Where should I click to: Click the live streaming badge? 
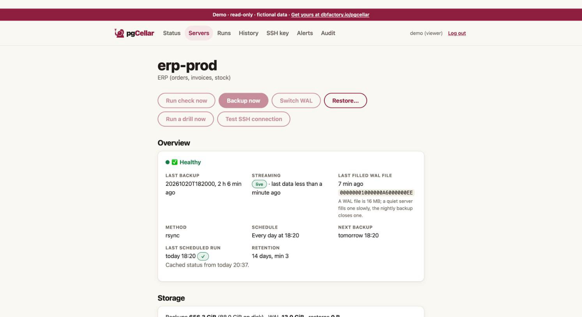pos(259,184)
